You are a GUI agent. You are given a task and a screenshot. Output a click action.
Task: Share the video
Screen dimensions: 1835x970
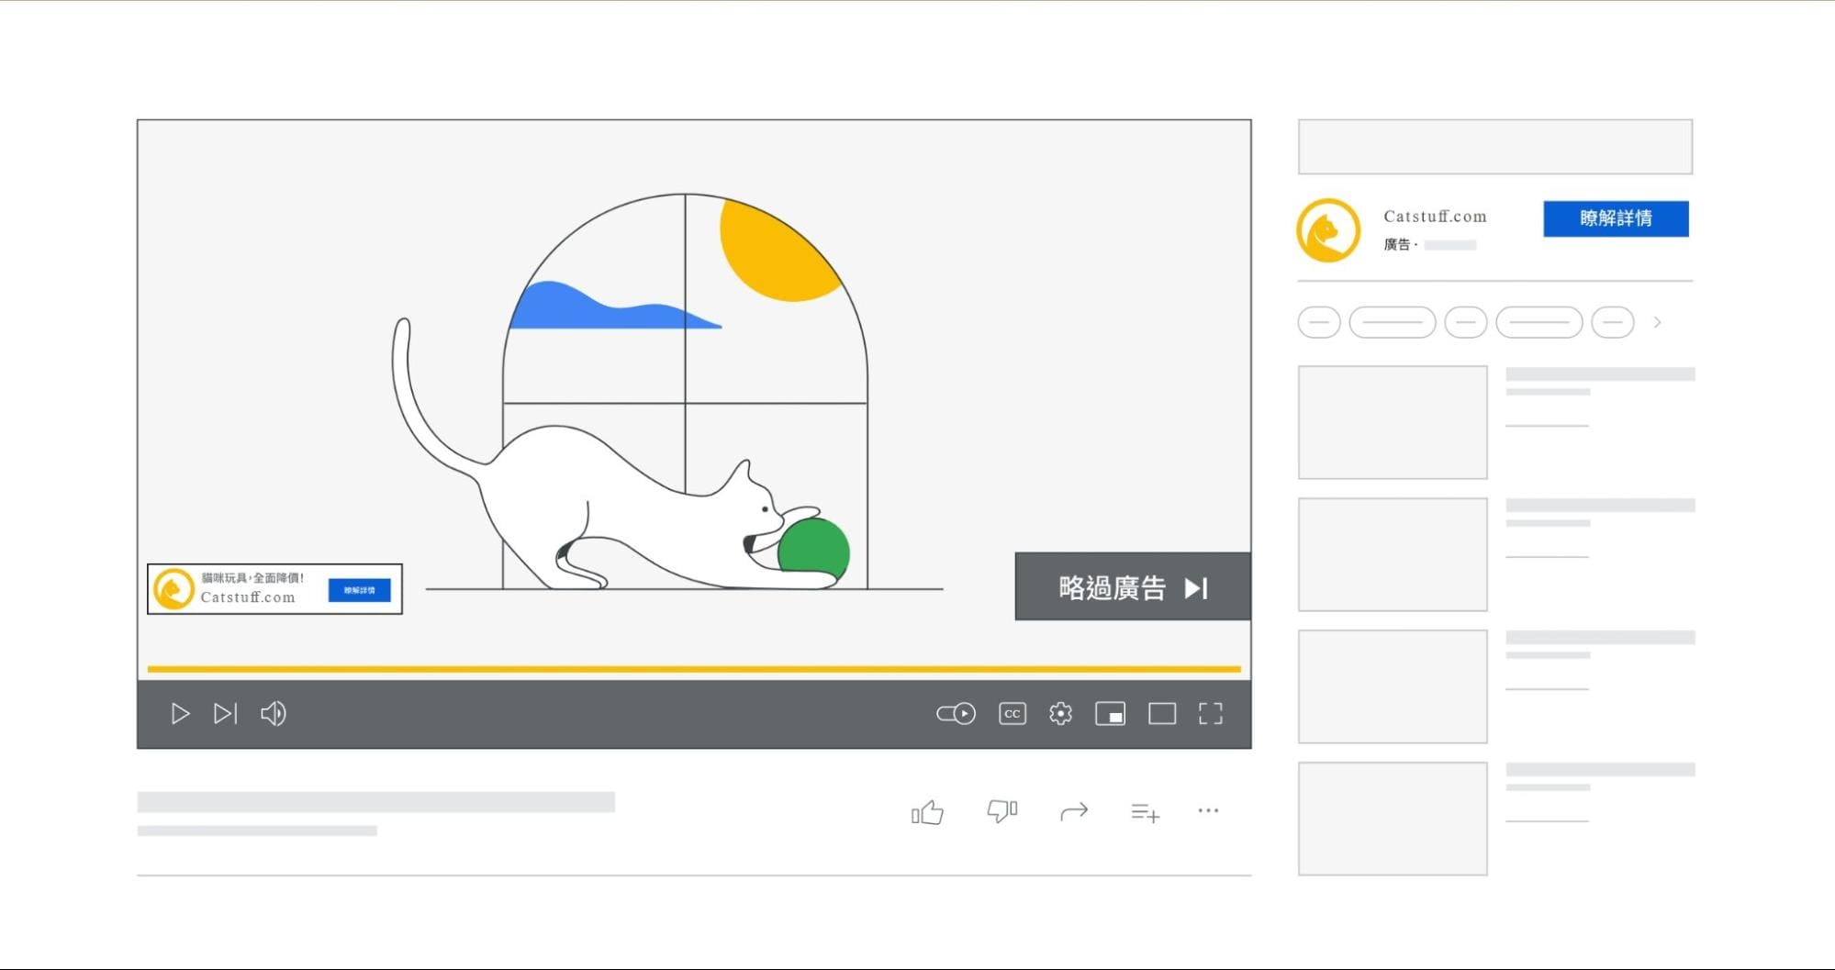coord(1074,811)
